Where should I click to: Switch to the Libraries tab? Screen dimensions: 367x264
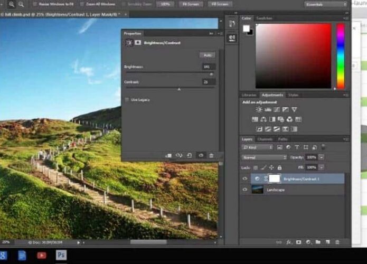click(249, 95)
